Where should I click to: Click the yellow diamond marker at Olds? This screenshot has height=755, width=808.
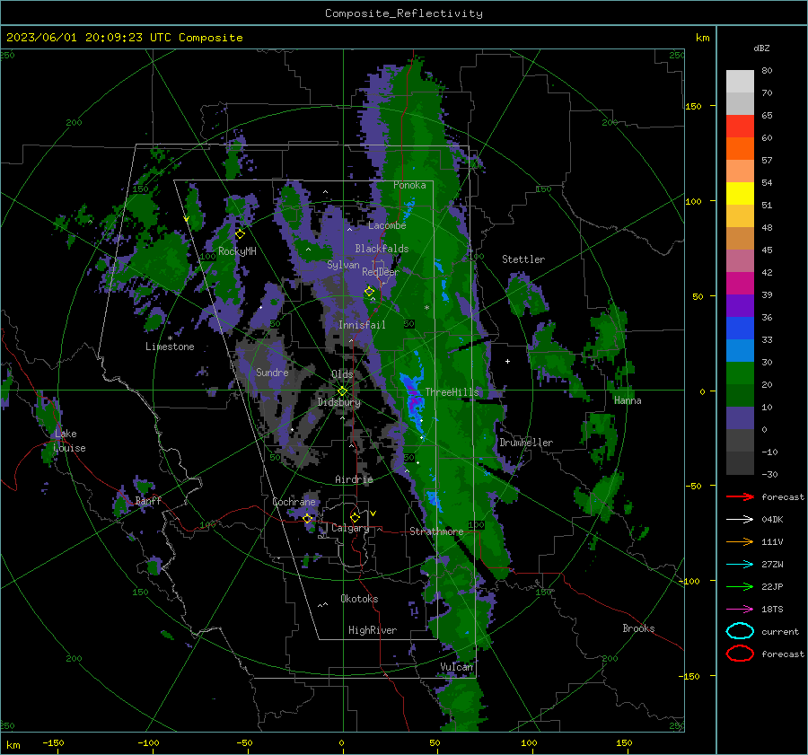[342, 391]
